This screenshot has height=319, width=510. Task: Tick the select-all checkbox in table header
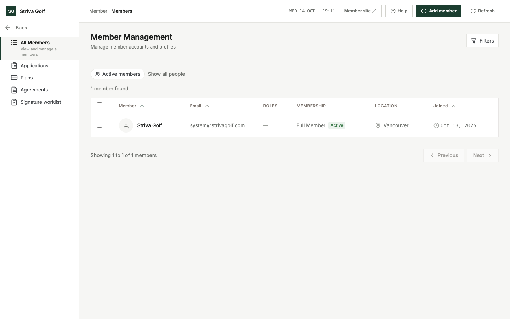point(100,105)
